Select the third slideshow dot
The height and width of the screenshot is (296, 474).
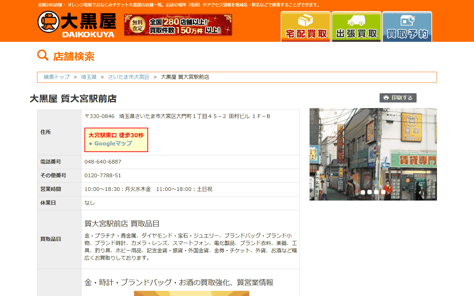(376, 192)
